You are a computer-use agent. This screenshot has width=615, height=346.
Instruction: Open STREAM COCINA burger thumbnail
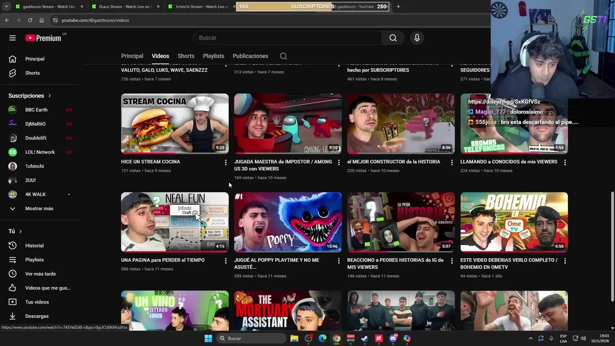pyautogui.click(x=175, y=124)
